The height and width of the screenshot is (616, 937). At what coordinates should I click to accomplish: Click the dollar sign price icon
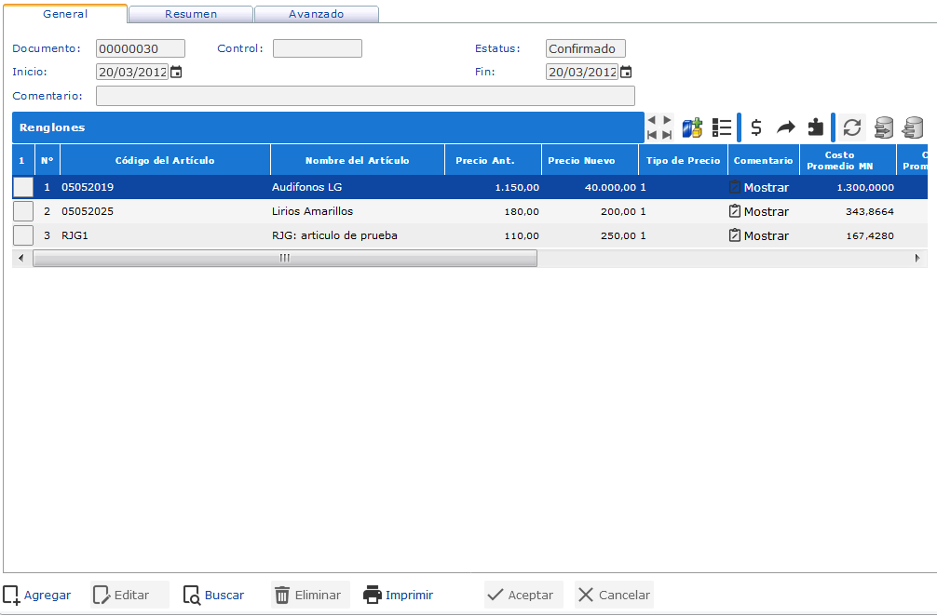(756, 127)
